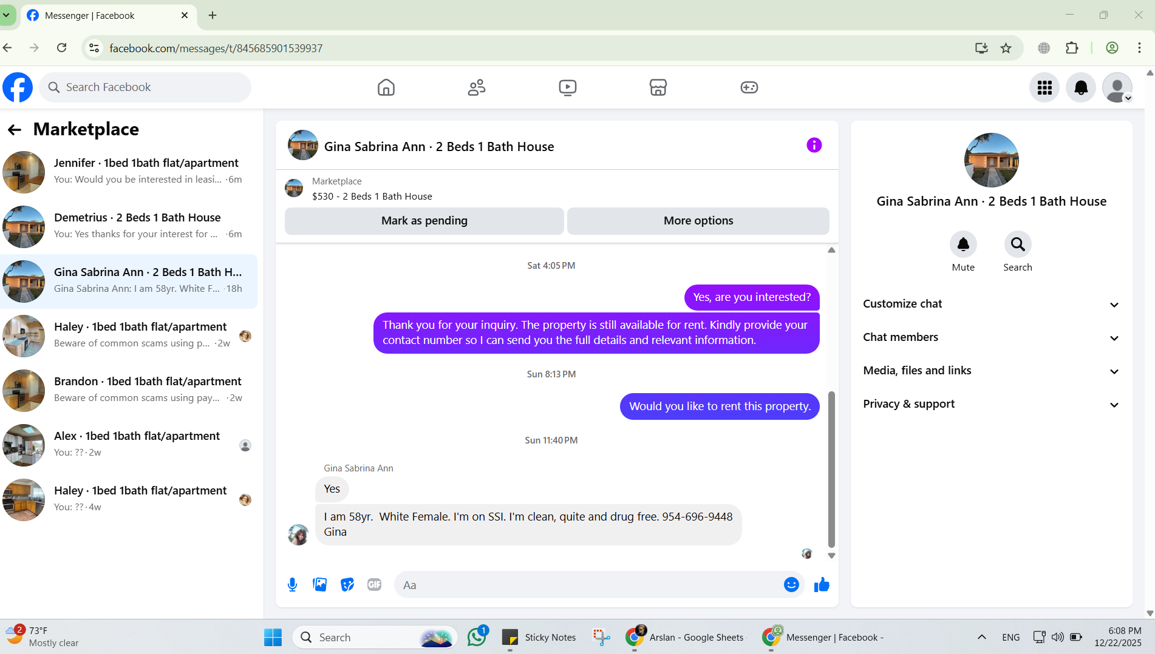Open the browser Extensions puzzle icon
1155x654 pixels.
coord(1072,48)
